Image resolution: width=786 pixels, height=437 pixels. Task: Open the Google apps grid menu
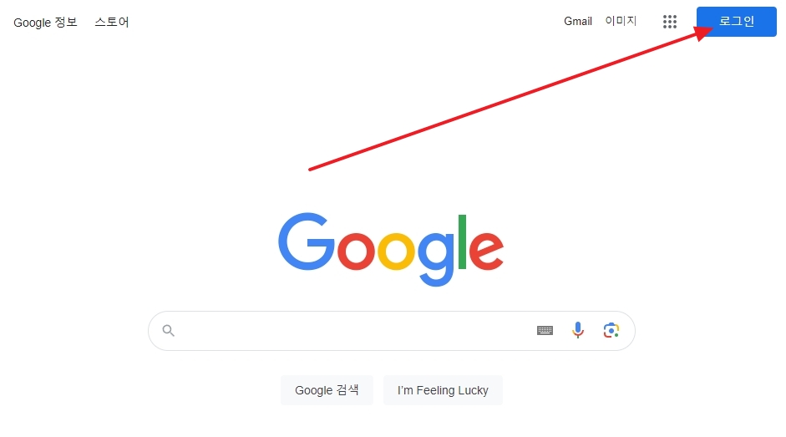pos(670,22)
